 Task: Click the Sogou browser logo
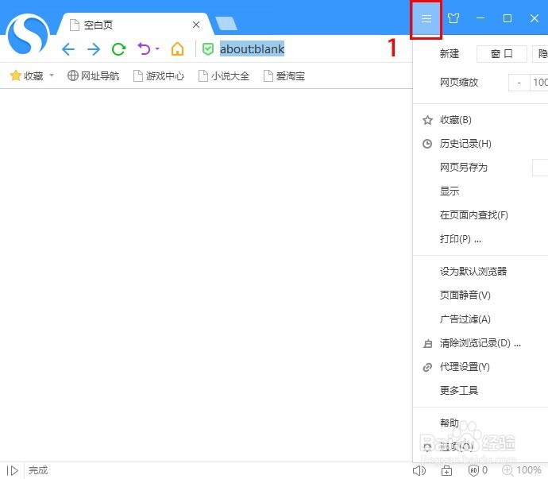(x=28, y=36)
